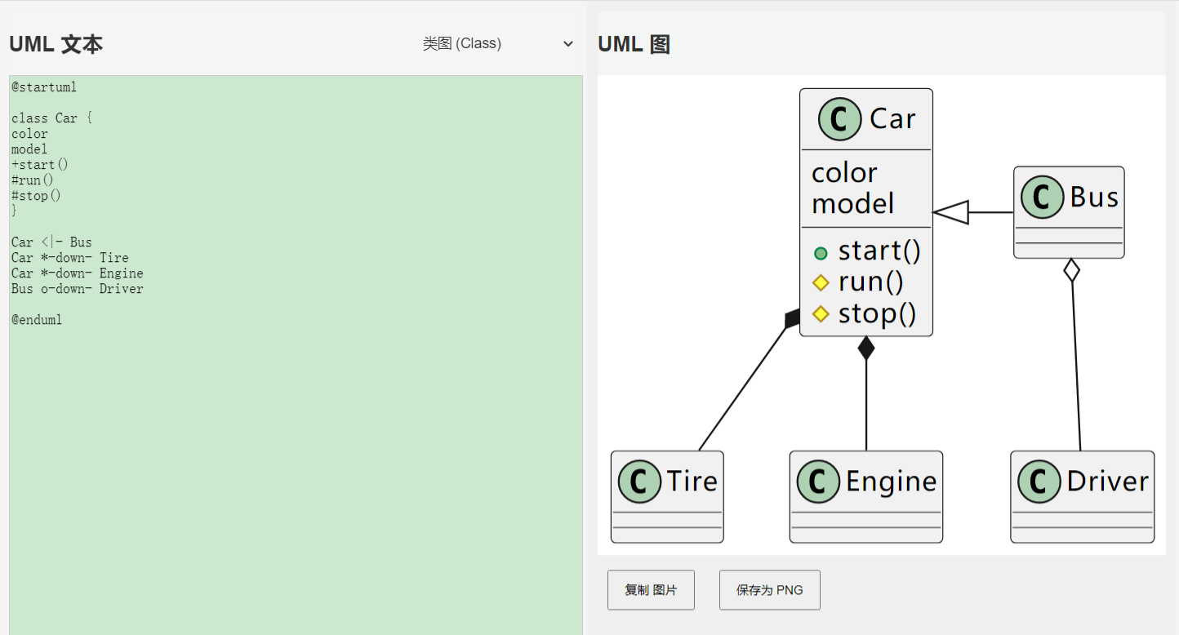Click the 'model' line in the editor
1179x635 pixels.
(x=29, y=149)
